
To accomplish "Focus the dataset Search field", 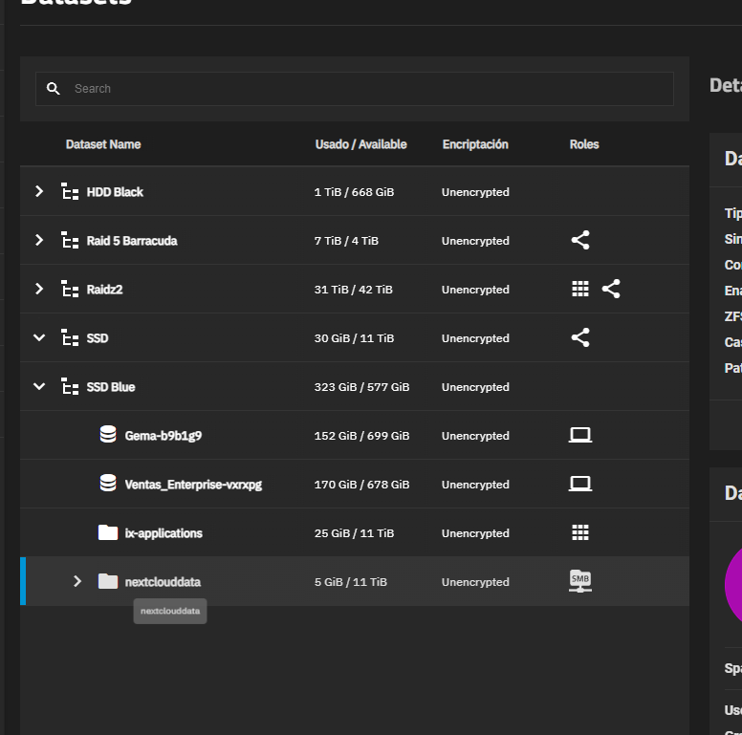I will [x=355, y=89].
